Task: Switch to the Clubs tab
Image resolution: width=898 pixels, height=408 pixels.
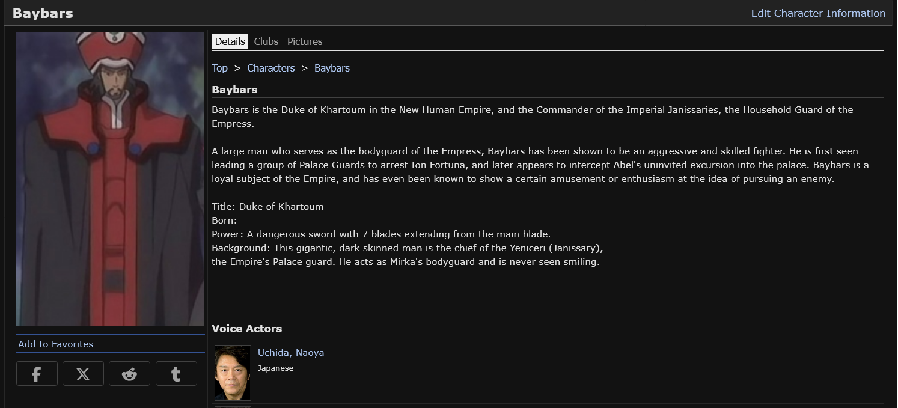Action: tap(266, 41)
